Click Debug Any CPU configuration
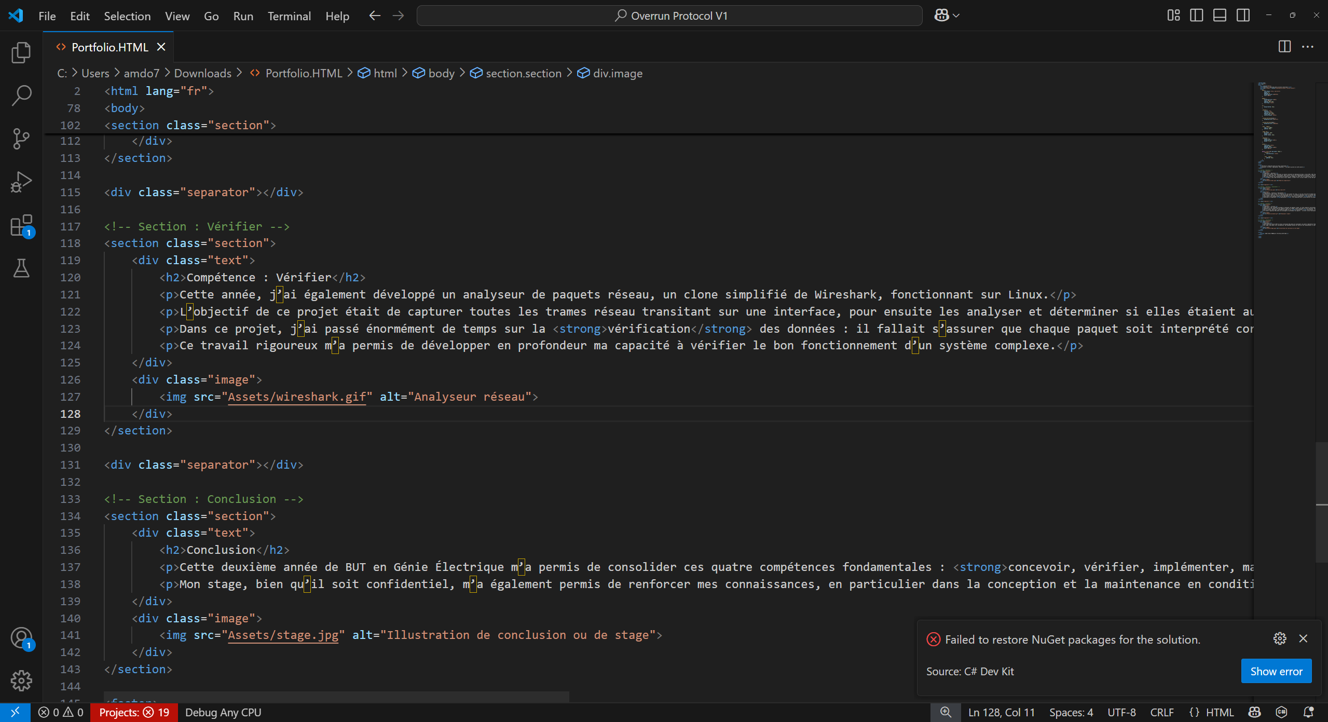Viewport: 1328px width, 722px height. coord(223,713)
